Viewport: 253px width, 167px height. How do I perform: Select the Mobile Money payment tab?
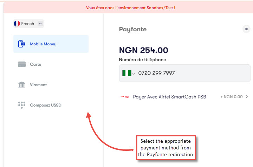(51, 44)
